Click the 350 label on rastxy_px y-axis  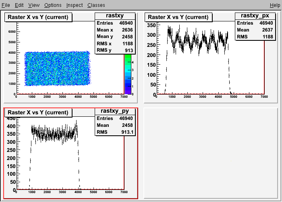click(151, 25)
